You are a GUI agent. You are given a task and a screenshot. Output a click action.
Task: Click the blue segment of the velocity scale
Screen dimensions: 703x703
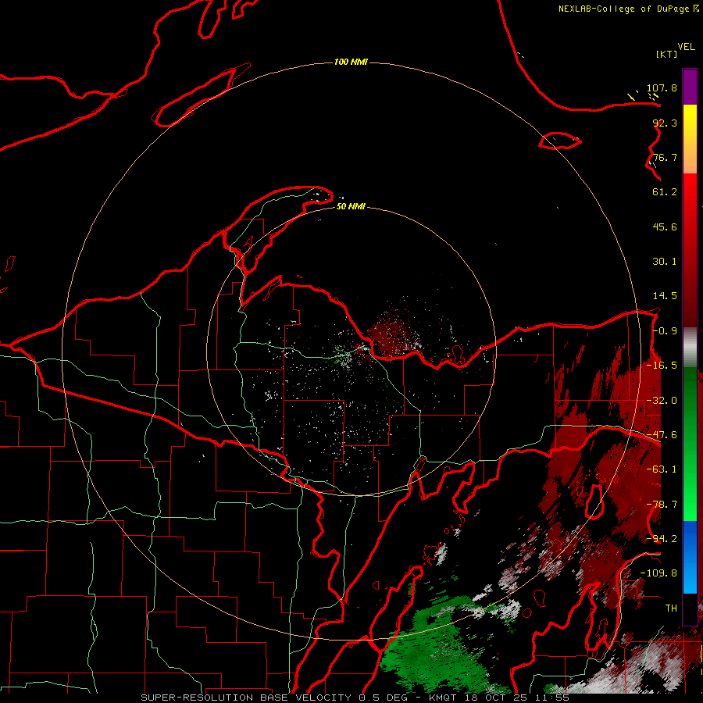690,557
